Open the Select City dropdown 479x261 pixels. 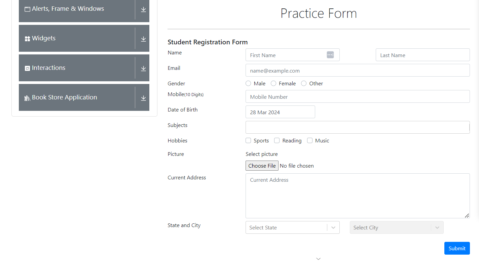(396, 227)
